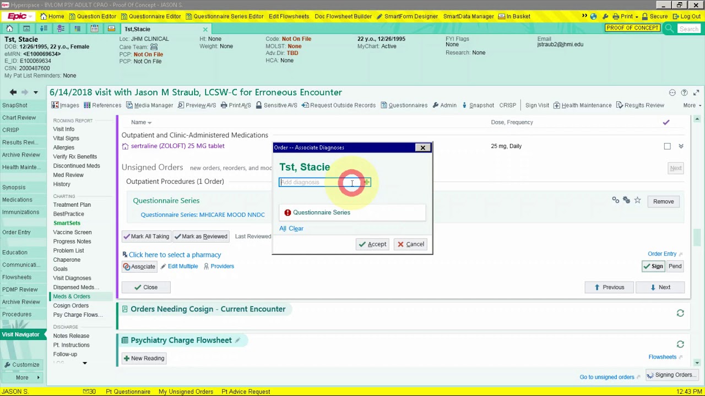
Task: Click Mark as Reviewed
Action: click(200, 237)
